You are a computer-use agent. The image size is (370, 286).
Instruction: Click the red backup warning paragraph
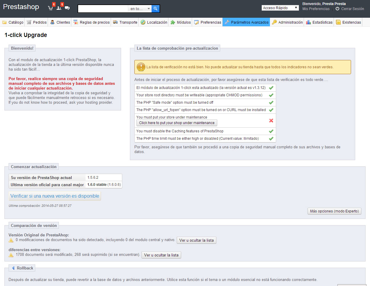62,83
